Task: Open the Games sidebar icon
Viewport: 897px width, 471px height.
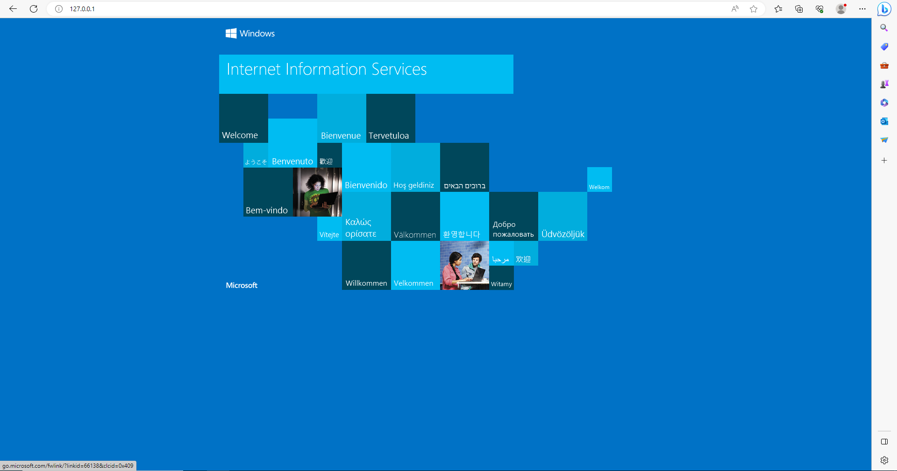Action: click(884, 84)
